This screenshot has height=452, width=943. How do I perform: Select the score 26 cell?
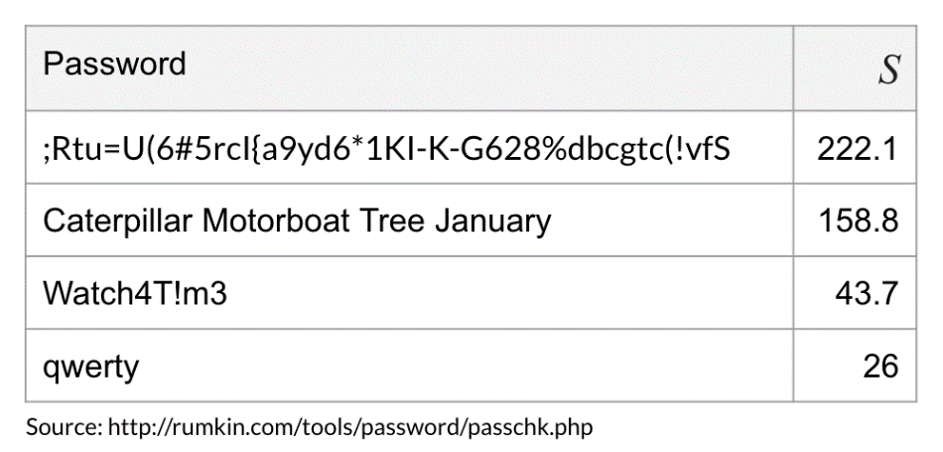(879, 367)
